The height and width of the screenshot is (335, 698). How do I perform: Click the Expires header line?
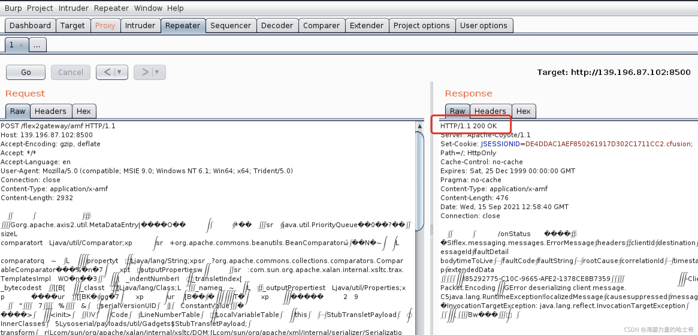coord(508,171)
